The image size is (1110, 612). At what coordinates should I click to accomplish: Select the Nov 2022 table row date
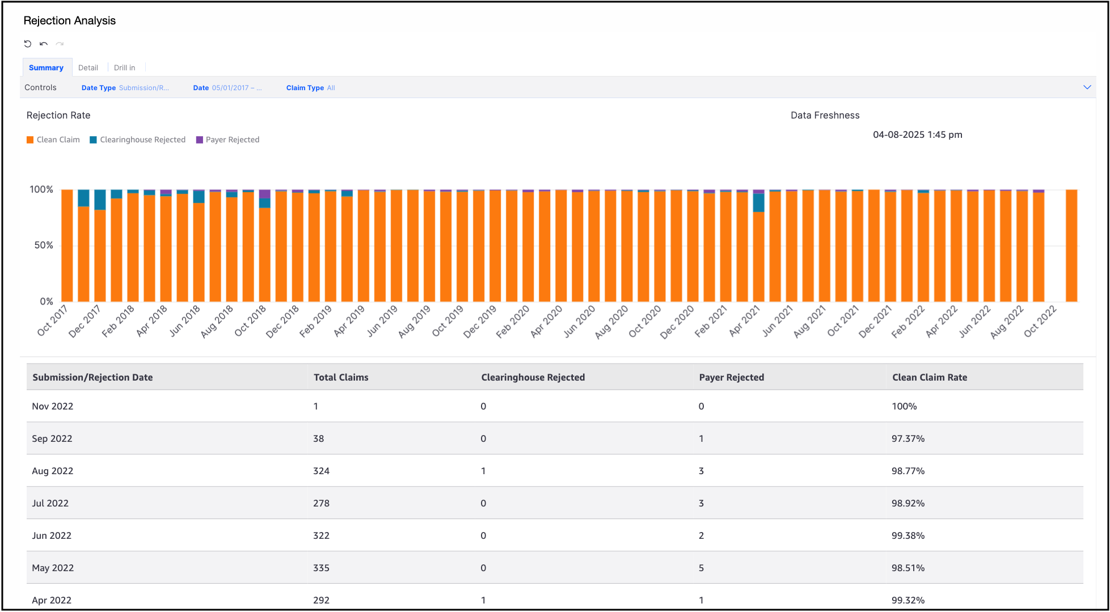click(x=53, y=406)
